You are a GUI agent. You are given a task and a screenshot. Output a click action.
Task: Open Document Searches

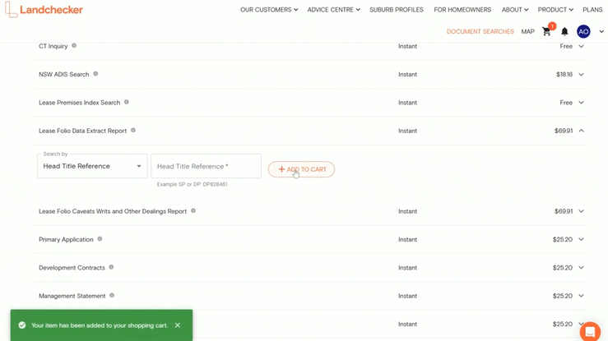480,32
